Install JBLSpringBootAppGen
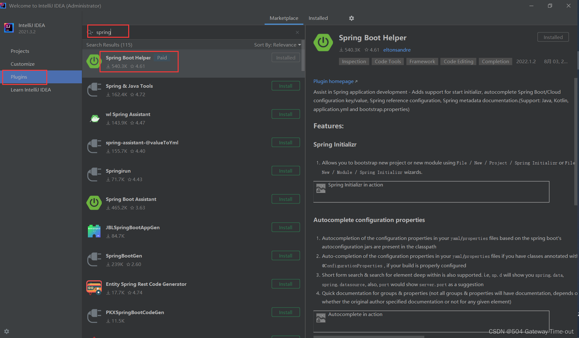 (x=286, y=228)
